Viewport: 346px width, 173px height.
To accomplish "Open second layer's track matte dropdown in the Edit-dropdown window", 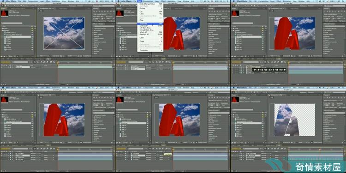I will tap(164, 69).
